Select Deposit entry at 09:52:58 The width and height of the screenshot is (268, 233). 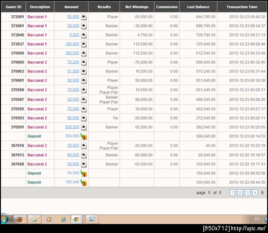34,173
